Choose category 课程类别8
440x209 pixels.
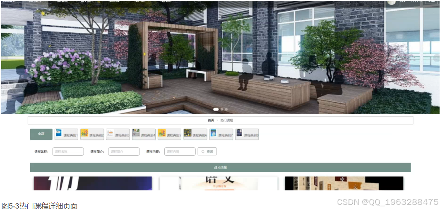pos(247,134)
